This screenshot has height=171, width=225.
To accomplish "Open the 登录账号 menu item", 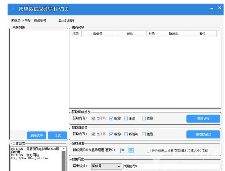I will click(40, 20).
